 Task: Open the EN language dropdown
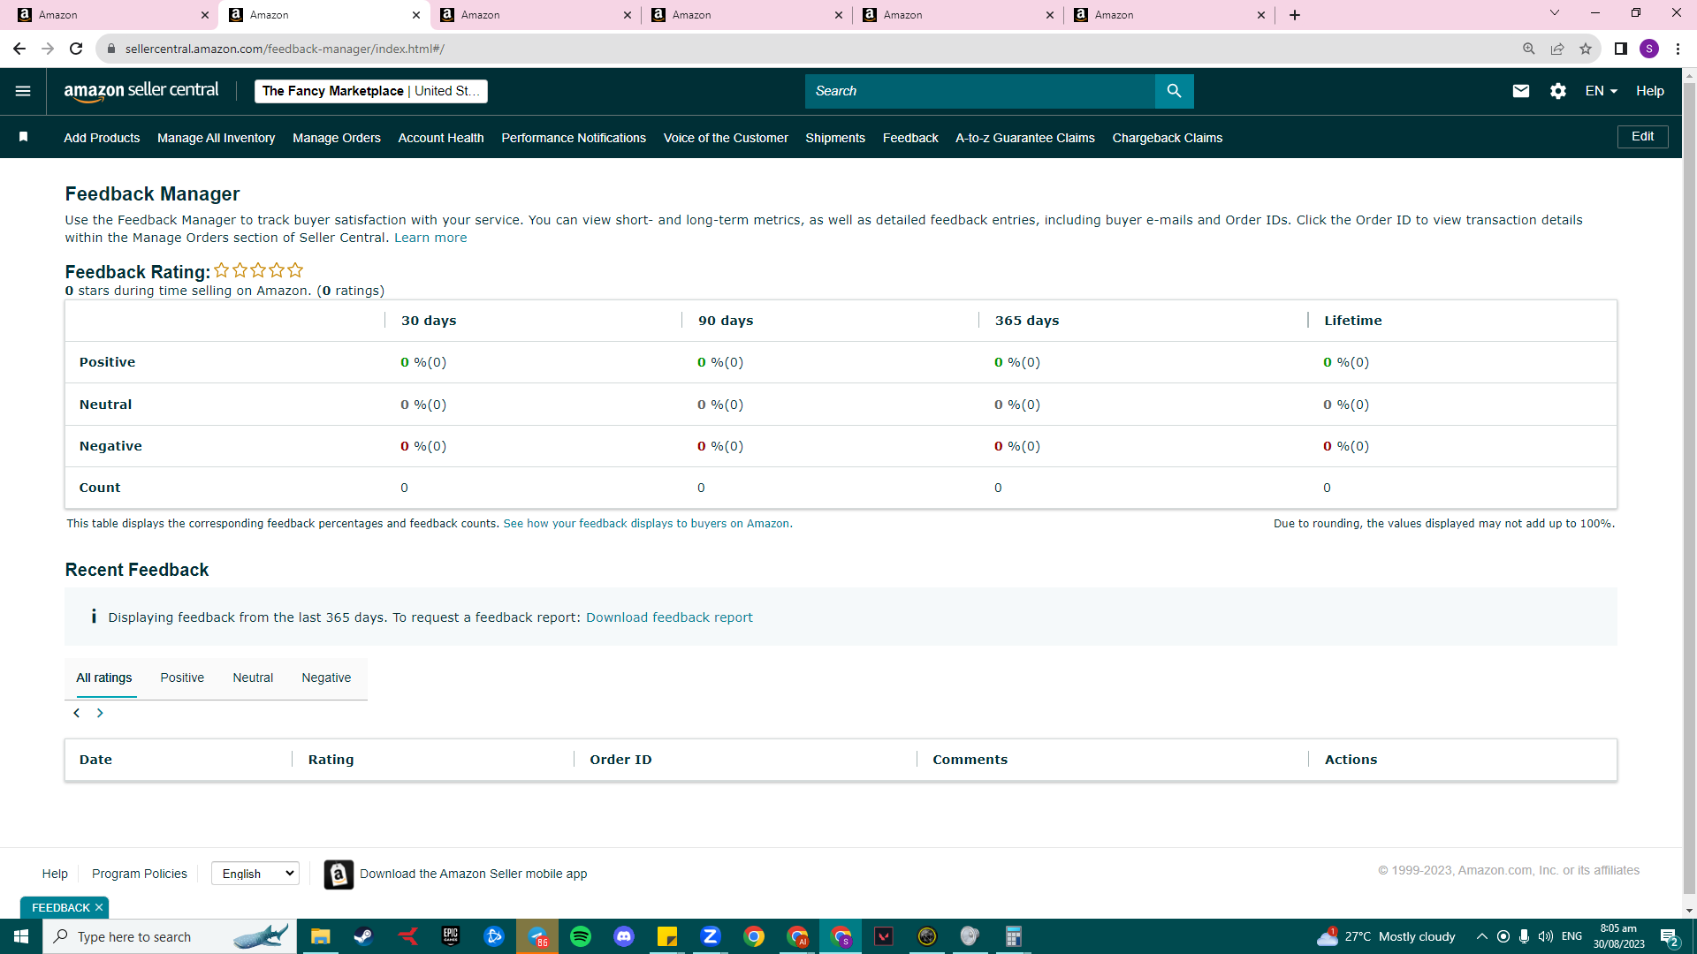tap(1601, 91)
